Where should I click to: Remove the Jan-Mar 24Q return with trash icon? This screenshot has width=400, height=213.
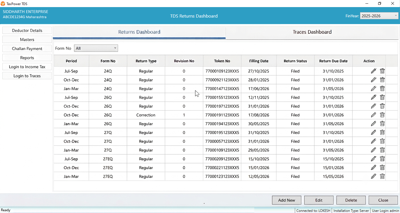(x=382, y=89)
